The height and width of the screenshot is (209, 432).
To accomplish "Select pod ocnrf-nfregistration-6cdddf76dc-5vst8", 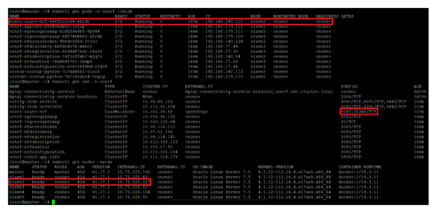I will point(55,52).
